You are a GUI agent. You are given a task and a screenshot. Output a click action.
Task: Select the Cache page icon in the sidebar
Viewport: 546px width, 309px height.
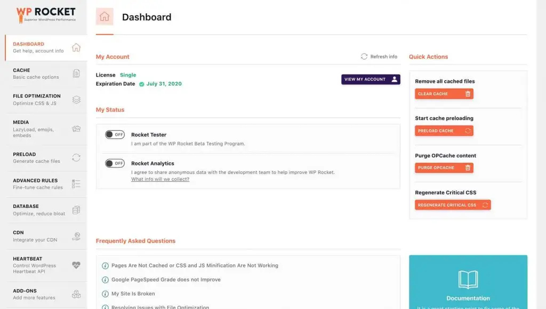[x=76, y=73]
